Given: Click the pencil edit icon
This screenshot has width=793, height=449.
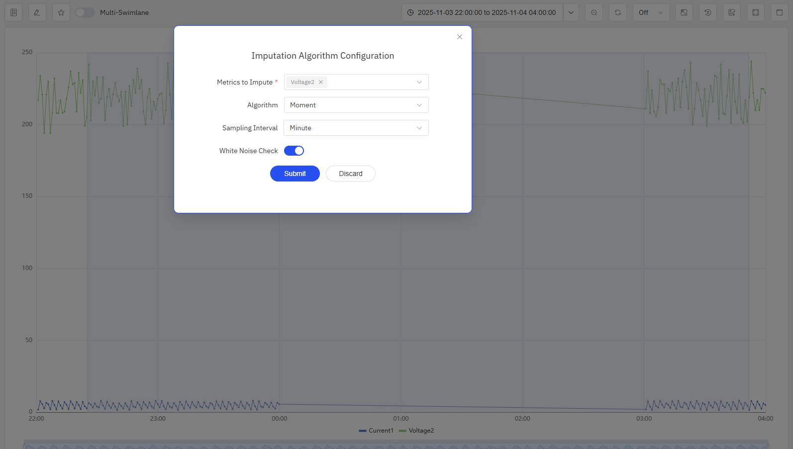Looking at the screenshot, I should 37,12.
